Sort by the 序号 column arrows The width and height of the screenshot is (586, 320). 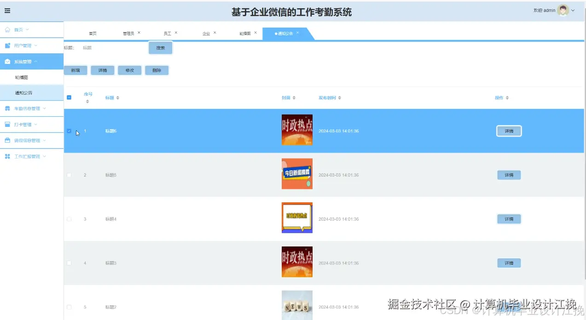point(87,101)
